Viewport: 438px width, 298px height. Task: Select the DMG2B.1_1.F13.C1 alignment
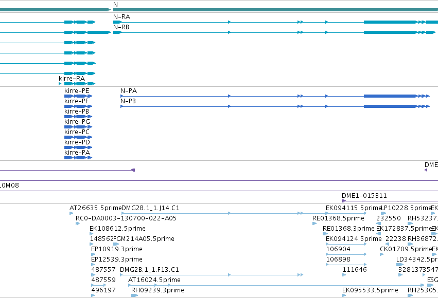(x=212, y=275)
